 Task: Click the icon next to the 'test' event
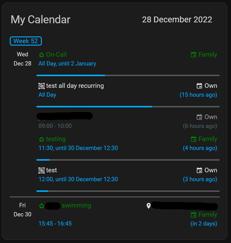point(42,170)
